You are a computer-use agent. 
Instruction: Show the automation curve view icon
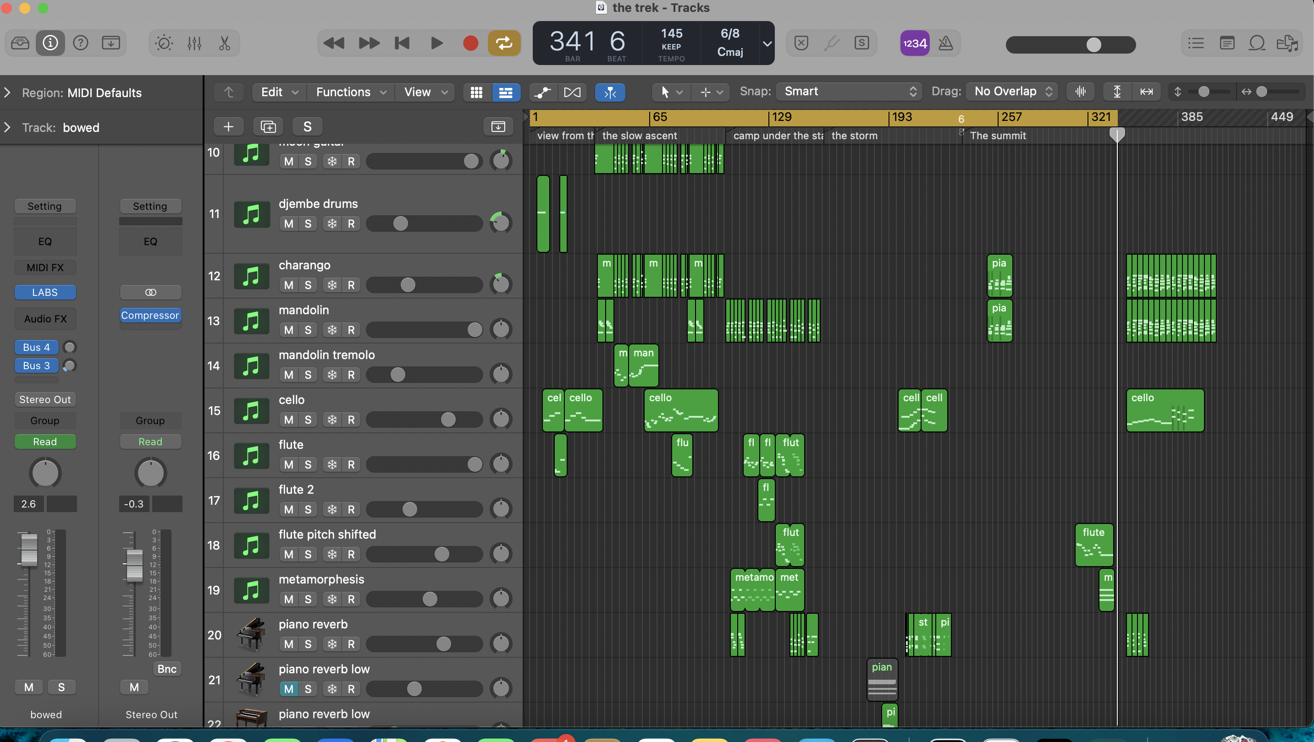[x=542, y=92]
